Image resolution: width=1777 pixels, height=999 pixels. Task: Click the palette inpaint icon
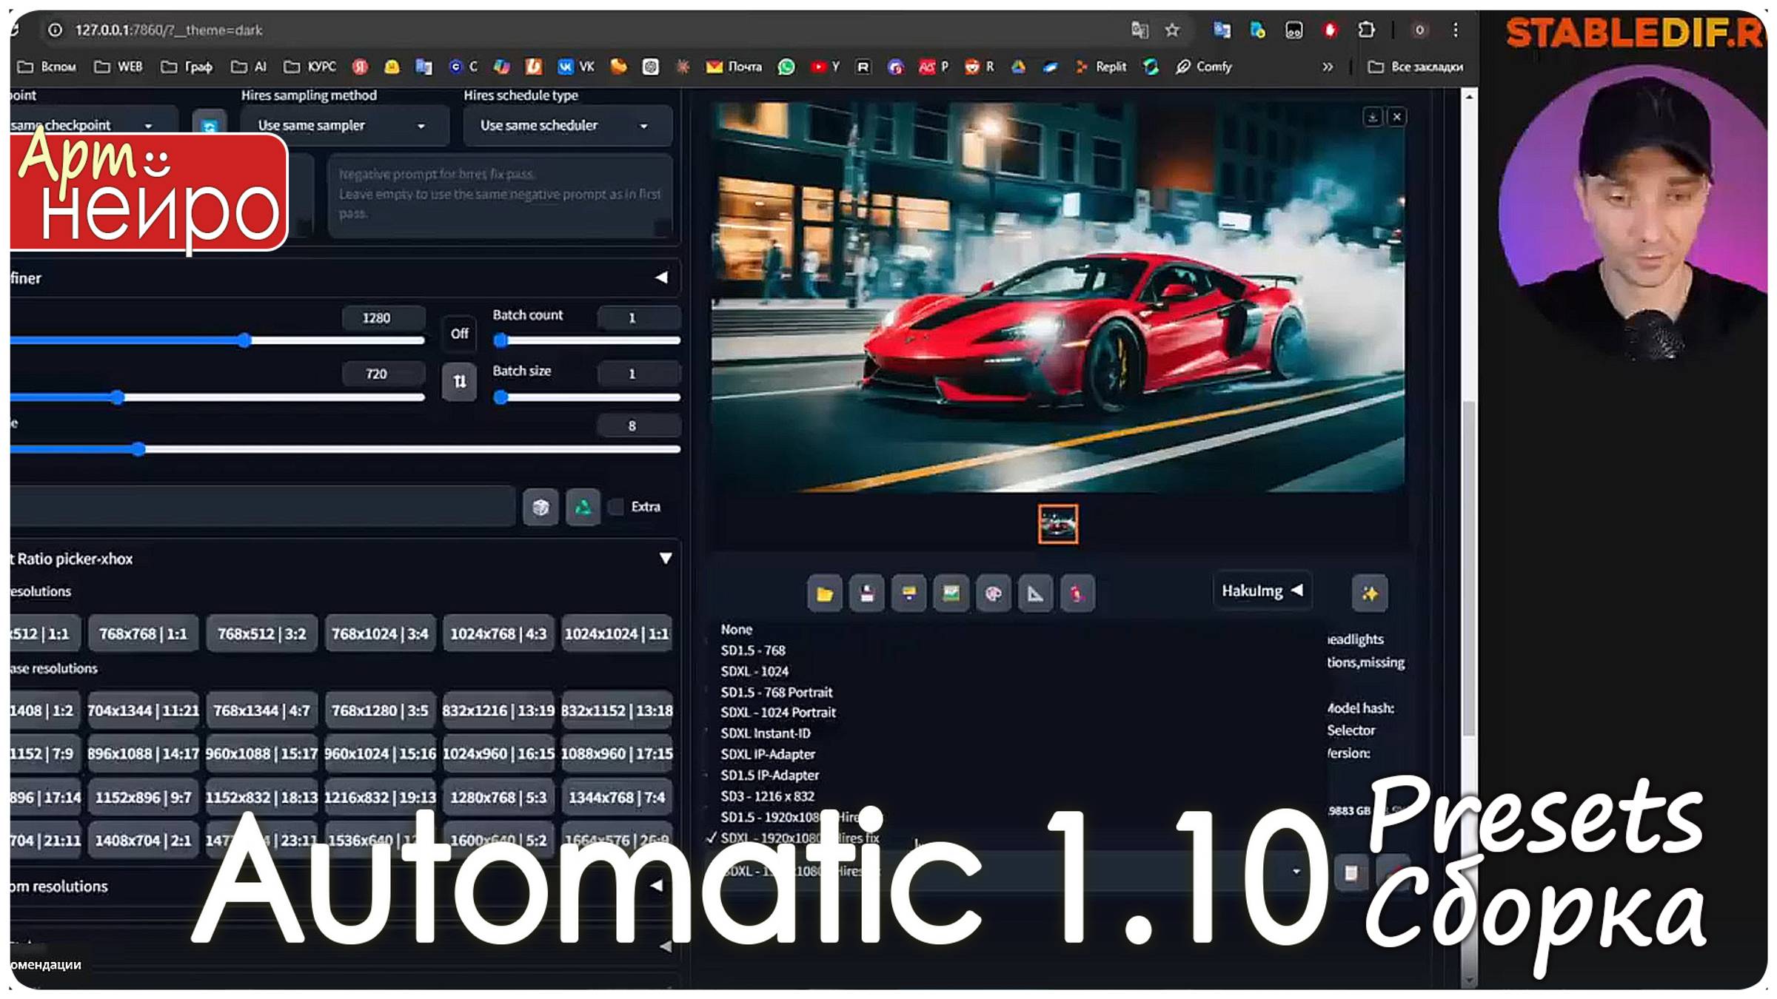[994, 593]
